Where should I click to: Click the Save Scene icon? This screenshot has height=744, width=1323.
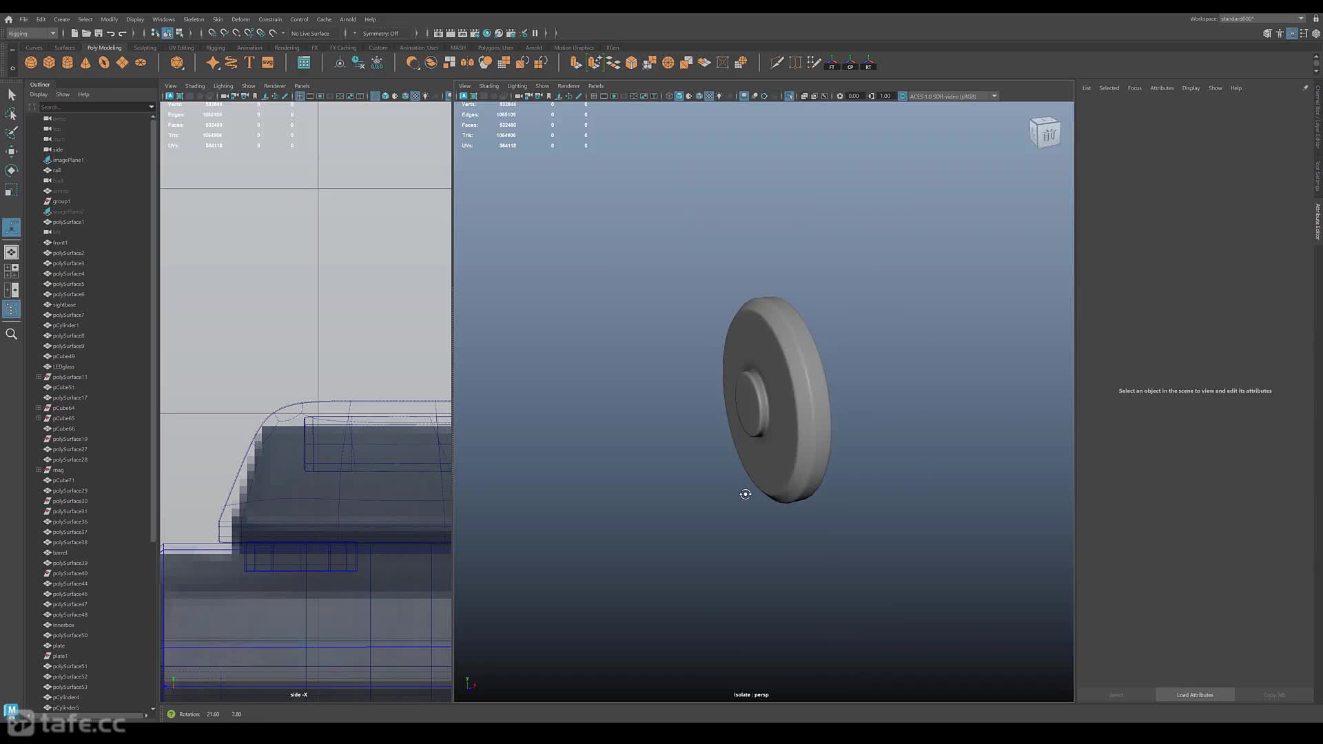[99, 33]
